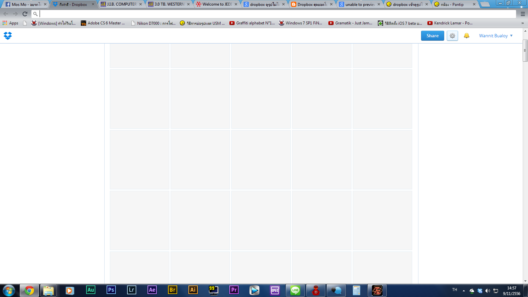Launch Adobe Audition from the taskbar
Image resolution: width=528 pixels, height=297 pixels.
91,290
